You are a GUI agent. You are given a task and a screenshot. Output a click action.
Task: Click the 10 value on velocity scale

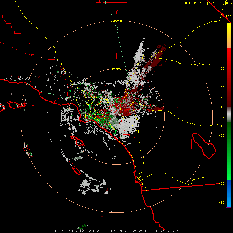click(x=222, y=107)
